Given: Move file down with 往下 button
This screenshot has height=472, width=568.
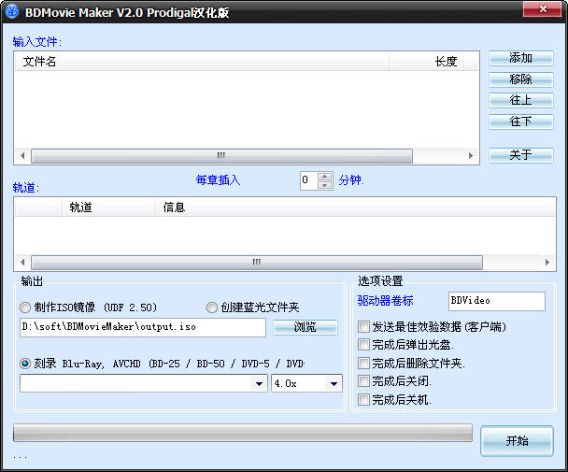Looking at the screenshot, I should click(521, 122).
